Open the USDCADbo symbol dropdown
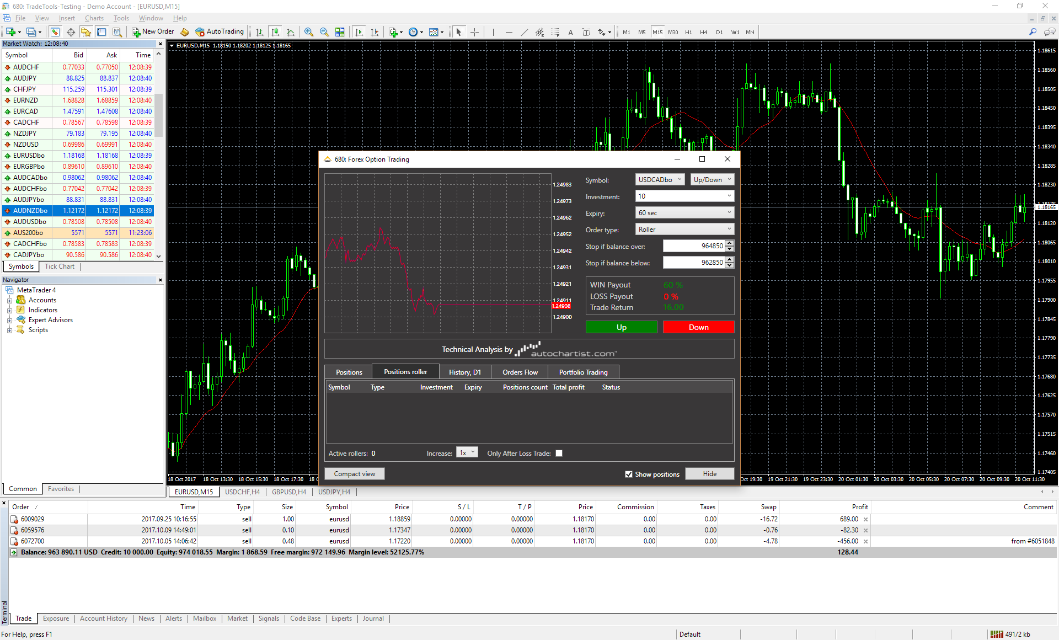1059x640 pixels. click(660, 180)
